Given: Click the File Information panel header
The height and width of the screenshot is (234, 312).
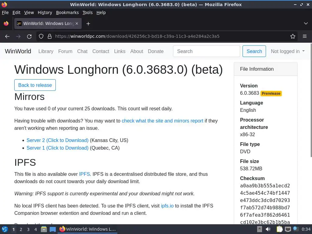Looking at the screenshot, I should 266,69.
